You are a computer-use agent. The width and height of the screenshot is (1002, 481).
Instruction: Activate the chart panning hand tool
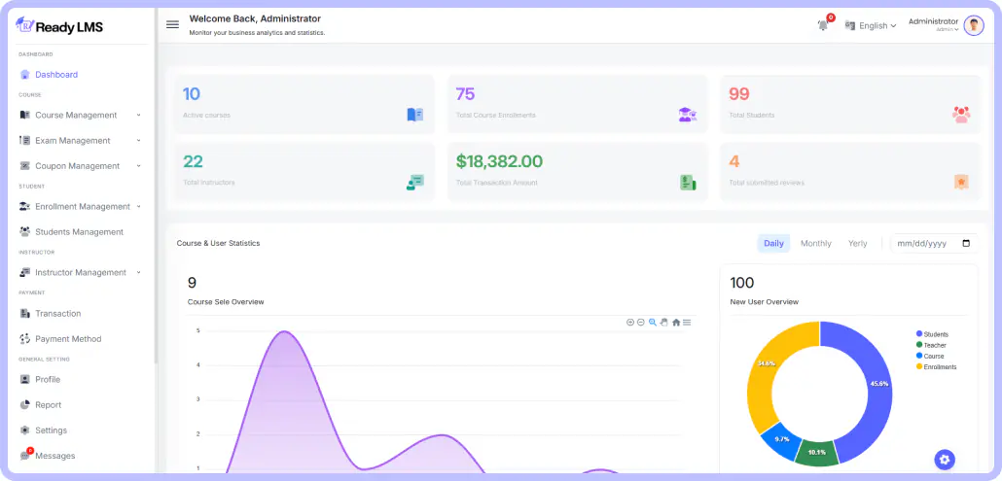(663, 322)
